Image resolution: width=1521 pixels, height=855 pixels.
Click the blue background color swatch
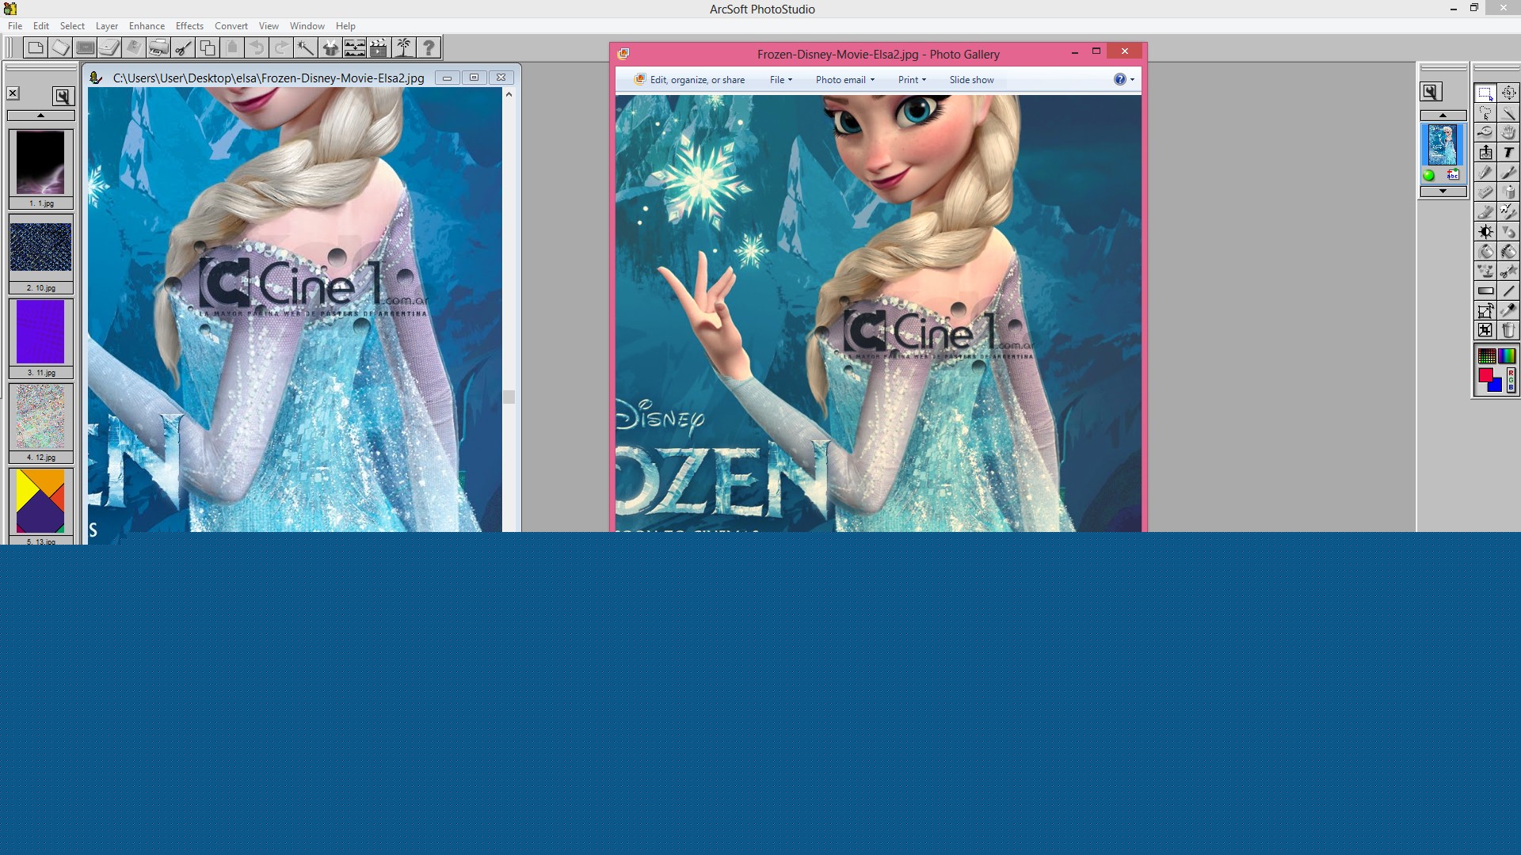click(1496, 386)
